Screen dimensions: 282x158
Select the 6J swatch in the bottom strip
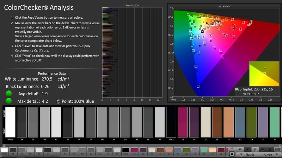tap(39, 150)
